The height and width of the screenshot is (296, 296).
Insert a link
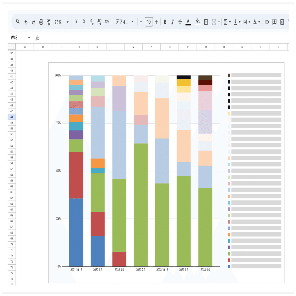tap(267, 22)
